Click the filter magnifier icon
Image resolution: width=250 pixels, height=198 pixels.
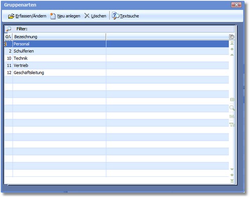9,29
